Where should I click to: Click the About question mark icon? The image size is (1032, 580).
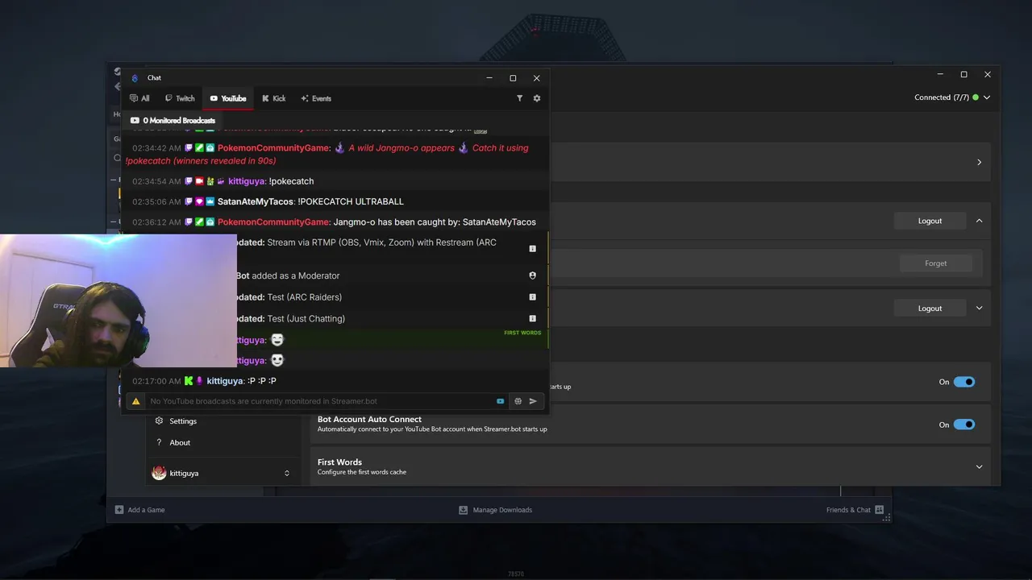tap(159, 442)
